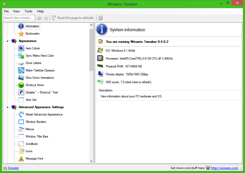The width and height of the screenshot is (245, 173).
Task: Click the tree scrollbar up arrow
Action: point(91,25)
